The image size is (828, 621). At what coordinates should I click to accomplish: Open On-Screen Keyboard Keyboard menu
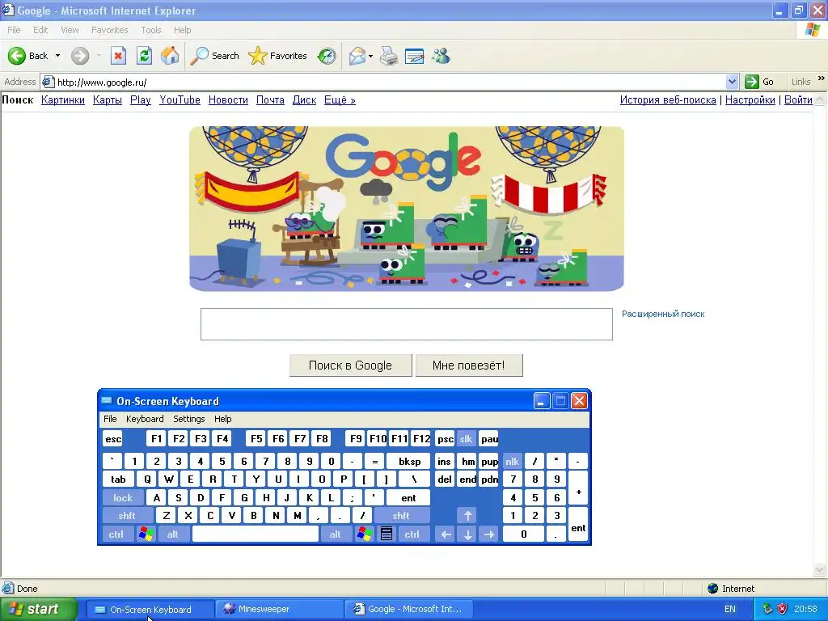tap(145, 419)
